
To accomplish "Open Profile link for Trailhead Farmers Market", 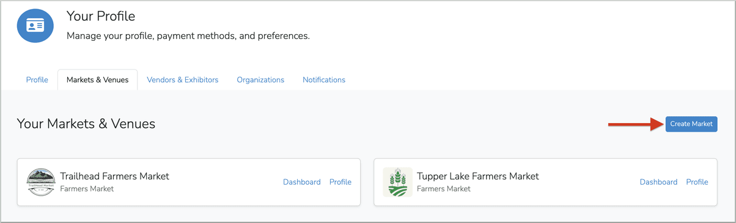I will click(x=340, y=182).
